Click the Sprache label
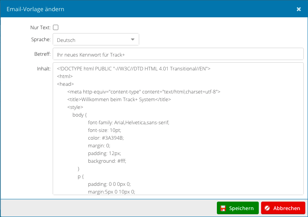This screenshot has width=308, height=217. pos(41,40)
